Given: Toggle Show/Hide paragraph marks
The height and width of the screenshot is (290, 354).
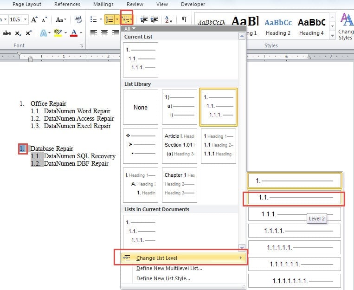Looking at the screenshot, I should click(x=184, y=19).
